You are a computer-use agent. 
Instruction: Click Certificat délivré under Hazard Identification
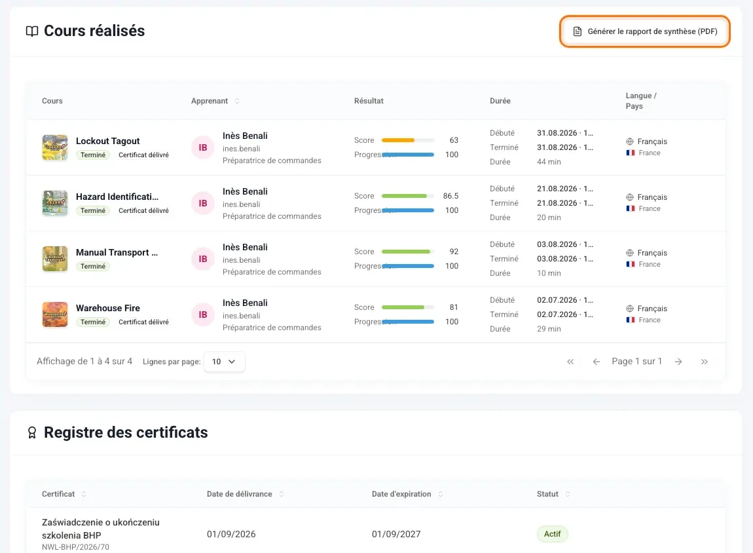tap(143, 210)
